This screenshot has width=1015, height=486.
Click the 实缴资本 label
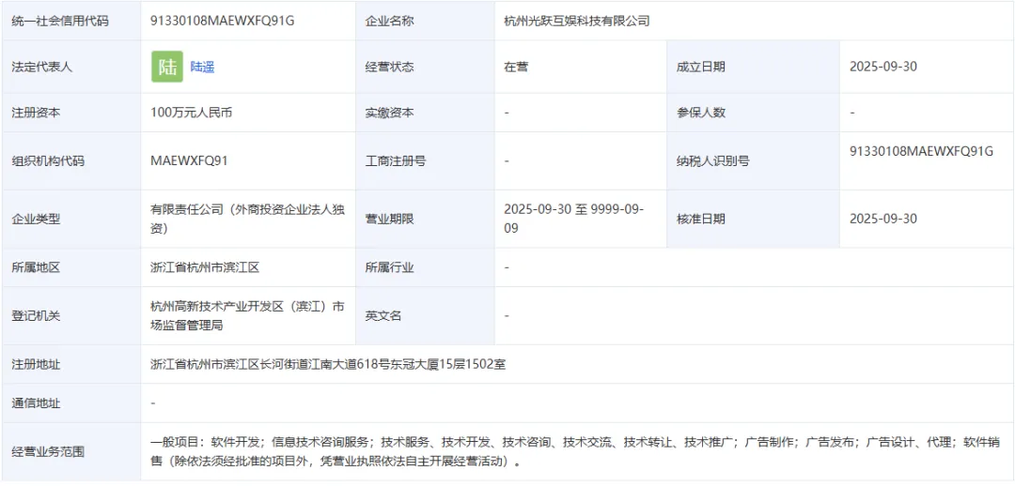(390, 113)
